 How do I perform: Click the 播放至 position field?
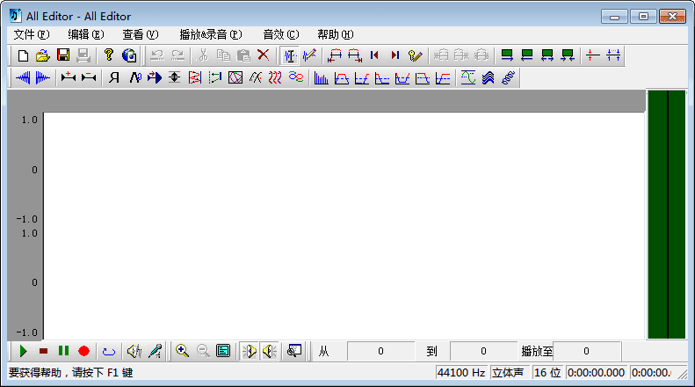[586, 352]
